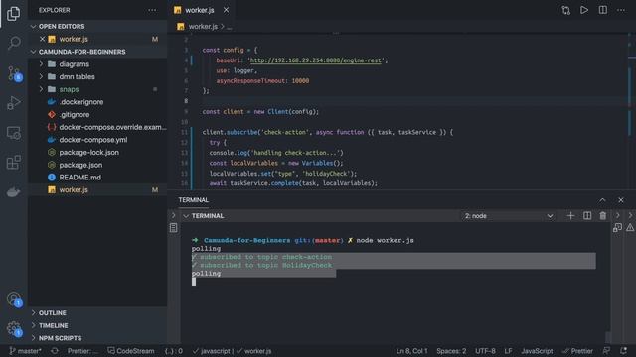
Task: Open the Explorer view in activity bar
Action: (13, 14)
